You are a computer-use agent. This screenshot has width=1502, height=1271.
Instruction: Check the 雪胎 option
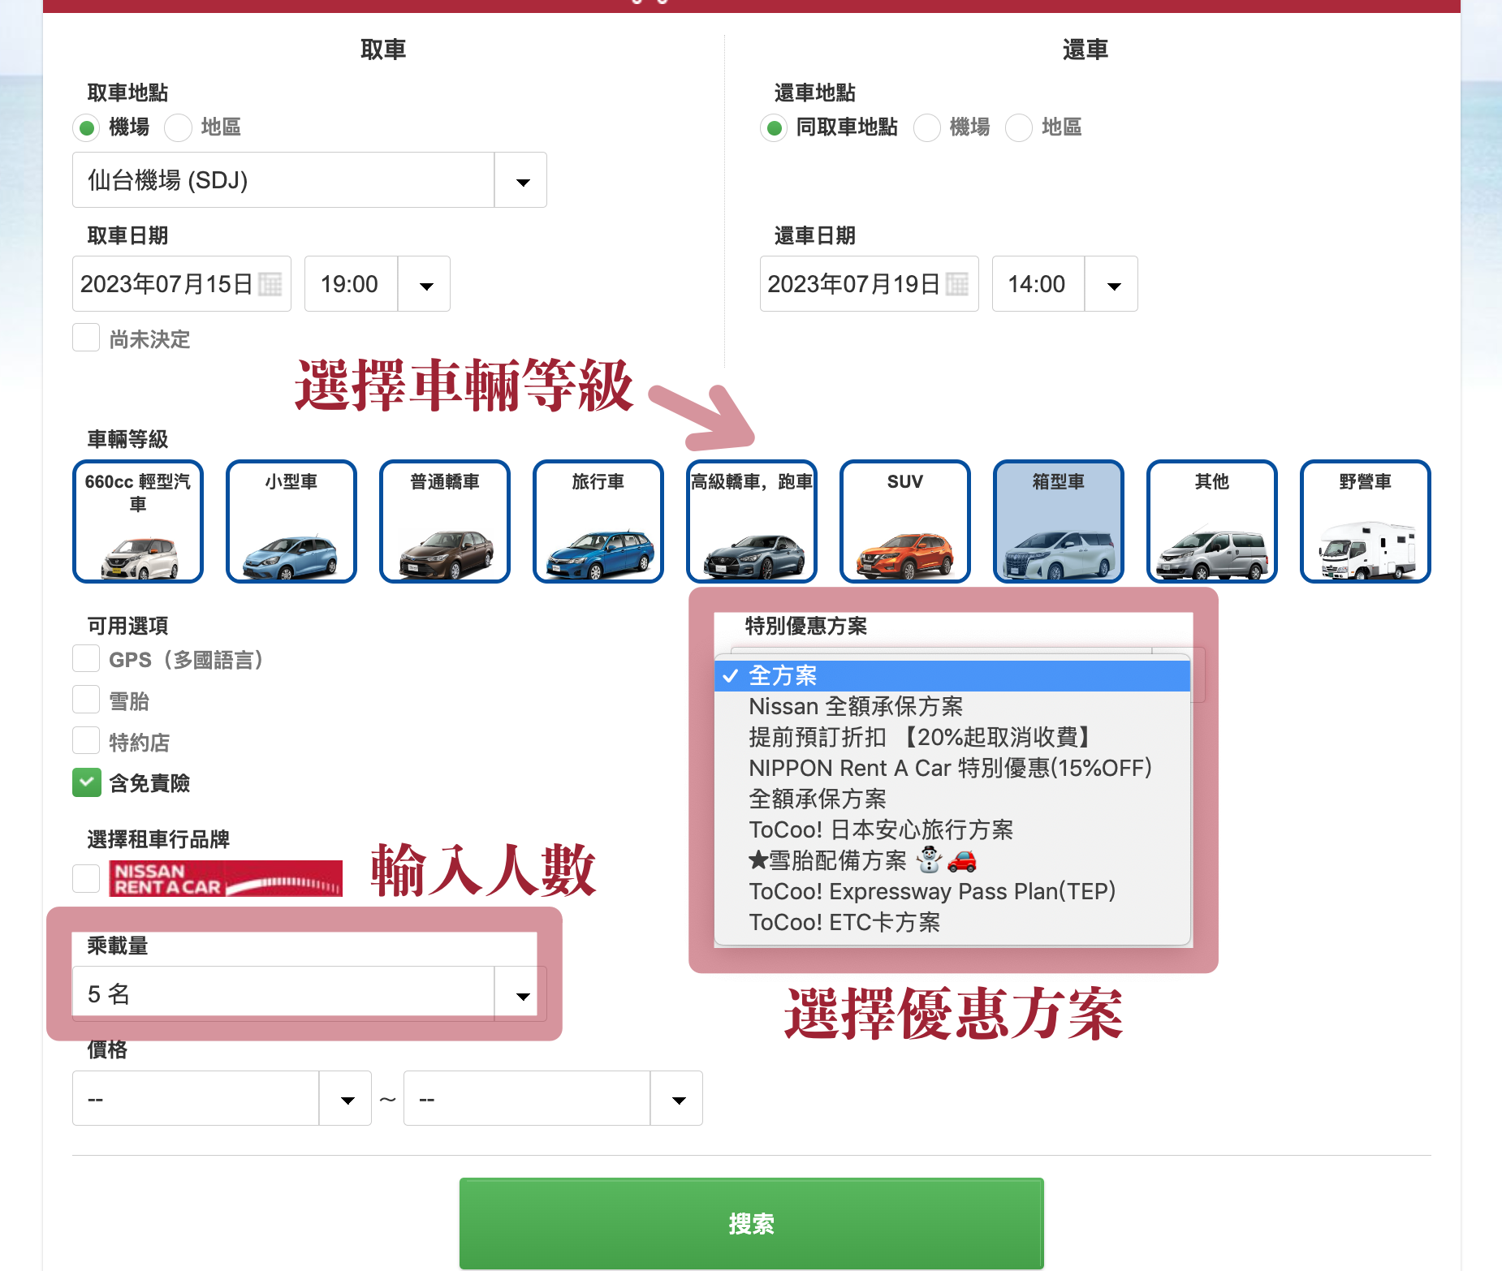[86, 699]
